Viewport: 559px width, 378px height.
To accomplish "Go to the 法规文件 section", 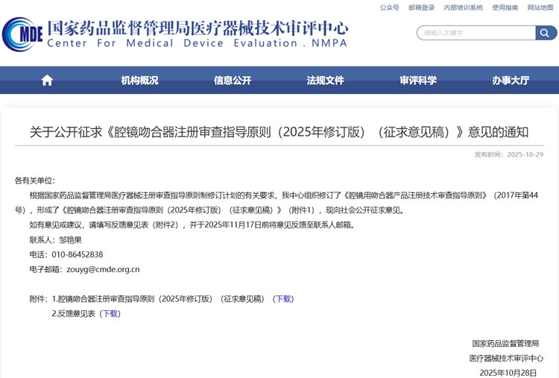I will tap(326, 81).
